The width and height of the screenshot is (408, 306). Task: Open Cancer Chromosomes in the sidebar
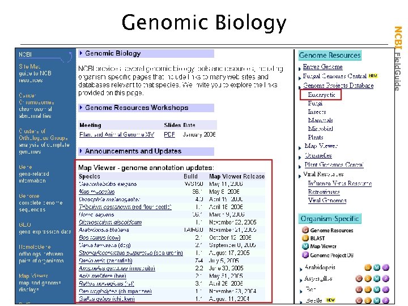click(36, 99)
